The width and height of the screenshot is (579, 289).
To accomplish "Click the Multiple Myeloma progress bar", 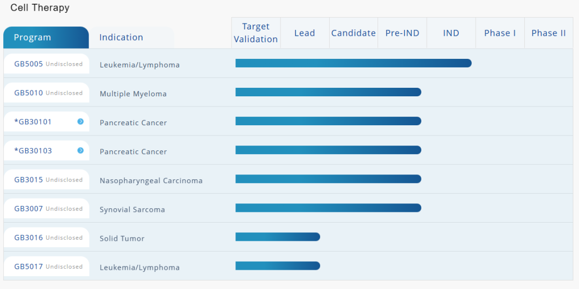I will pos(328,92).
